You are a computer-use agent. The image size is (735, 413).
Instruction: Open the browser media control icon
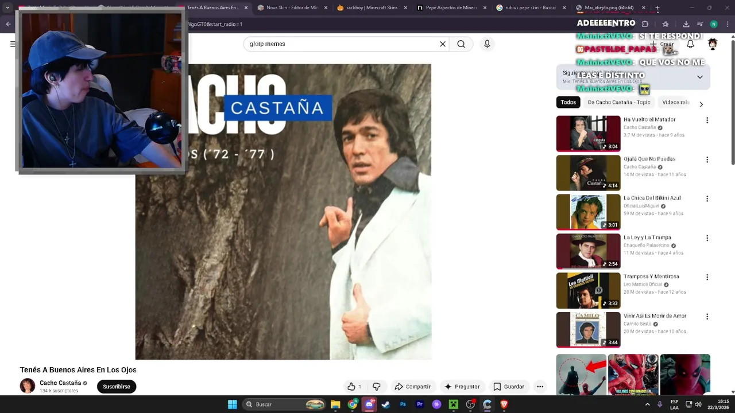click(x=700, y=24)
